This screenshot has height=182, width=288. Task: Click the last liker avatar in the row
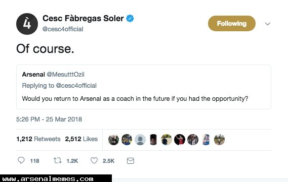coord(219,140)
